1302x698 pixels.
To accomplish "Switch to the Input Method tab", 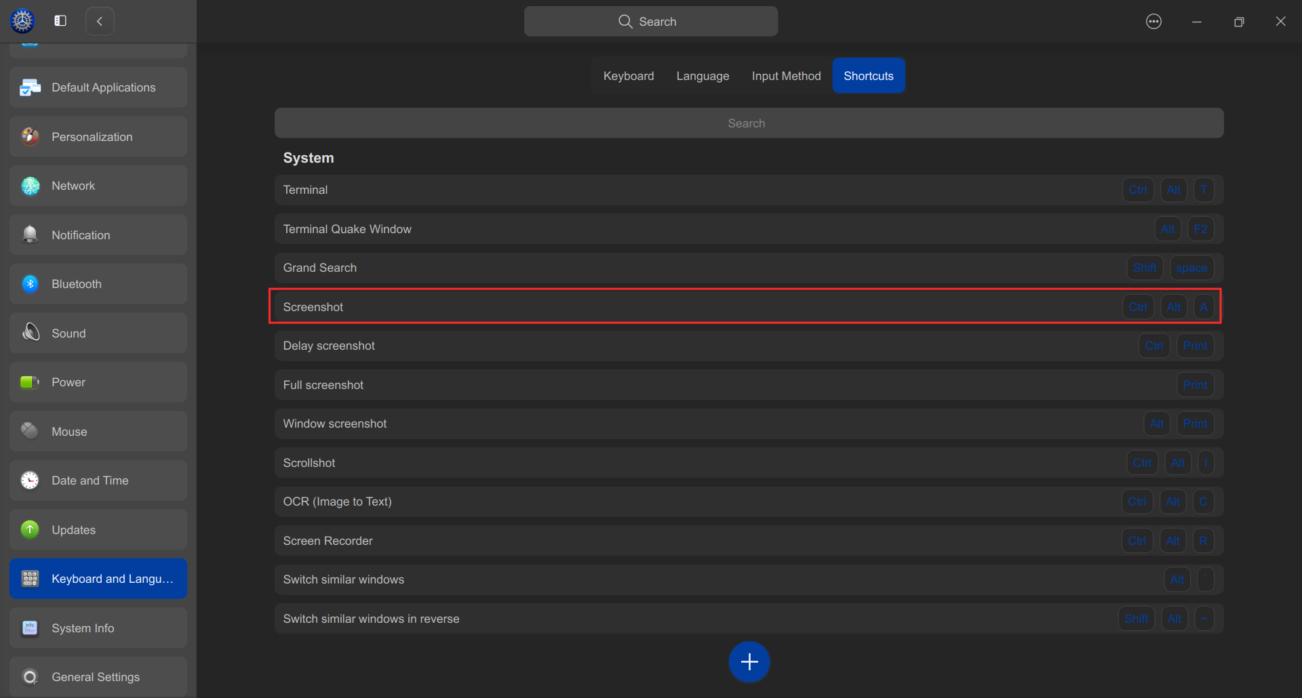I will (786, 76).
